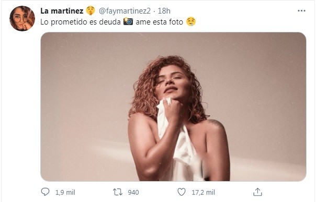Open the share upload arrow icon
Screen dimensions: 316x202
(257, 192)
